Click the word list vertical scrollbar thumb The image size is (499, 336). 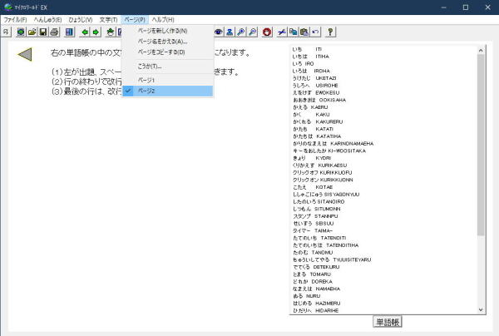point(481,145)
